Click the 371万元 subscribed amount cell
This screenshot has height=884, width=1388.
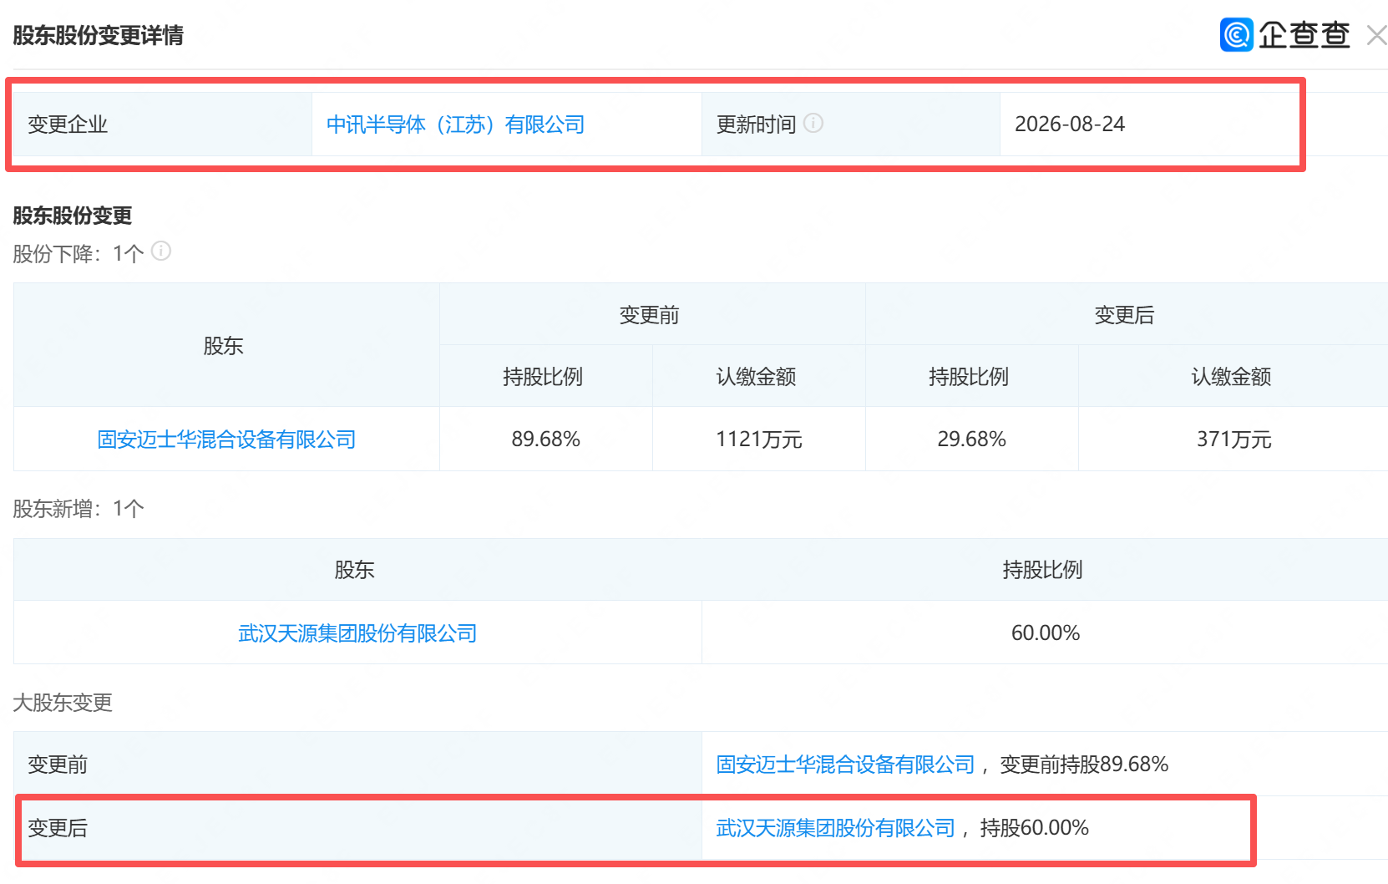(x=1233, y=439)
